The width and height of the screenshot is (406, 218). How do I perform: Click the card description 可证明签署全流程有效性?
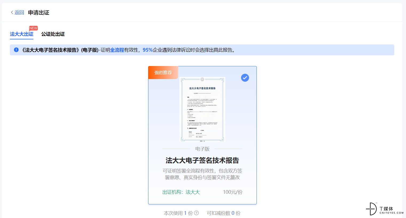point(202,174)
